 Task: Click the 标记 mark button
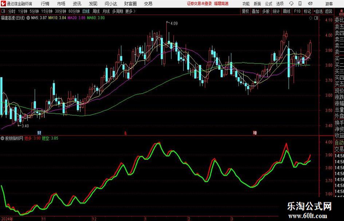(307, 11)
